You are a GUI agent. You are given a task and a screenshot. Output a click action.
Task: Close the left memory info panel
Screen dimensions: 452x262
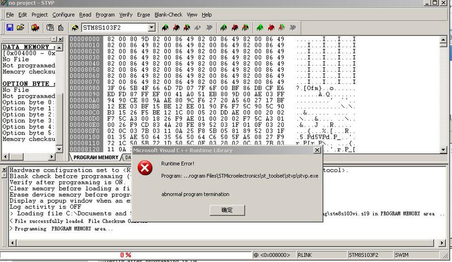(60, 39)
